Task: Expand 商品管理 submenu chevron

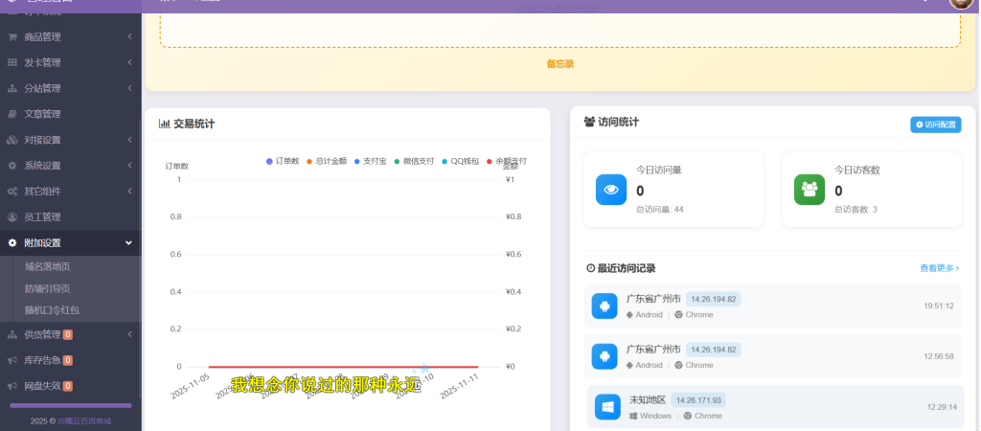Action: point(129,37)
